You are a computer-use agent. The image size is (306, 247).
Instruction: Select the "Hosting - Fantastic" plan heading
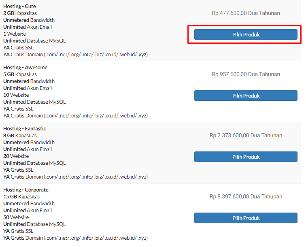[x=25, y=129]
